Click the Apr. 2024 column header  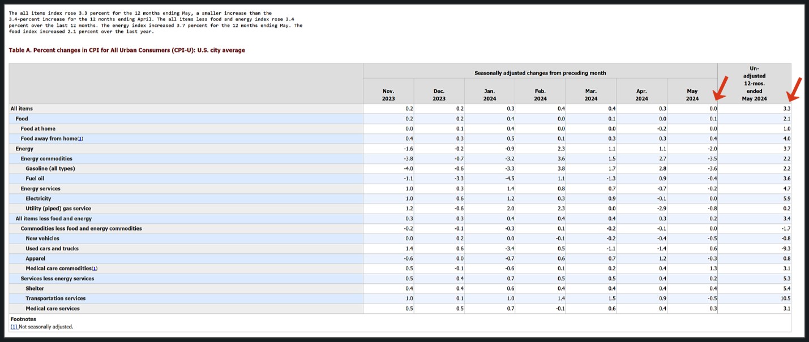(x=641, y=94)
